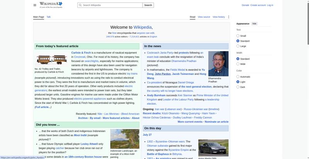Click the Wikipedia logo
The width and height of the screenshot is (309, 159).
pos(51,5)
